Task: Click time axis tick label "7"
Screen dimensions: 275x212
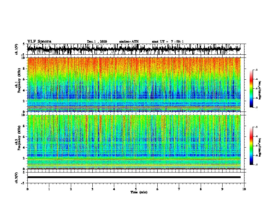Action: (x=179, y=189)
